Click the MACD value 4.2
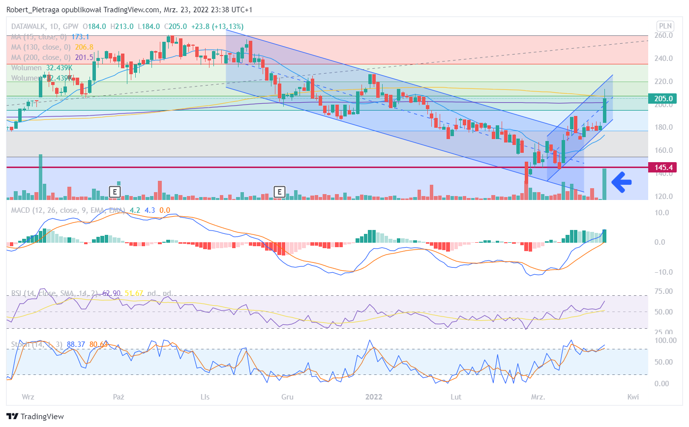 coord(135,210)
